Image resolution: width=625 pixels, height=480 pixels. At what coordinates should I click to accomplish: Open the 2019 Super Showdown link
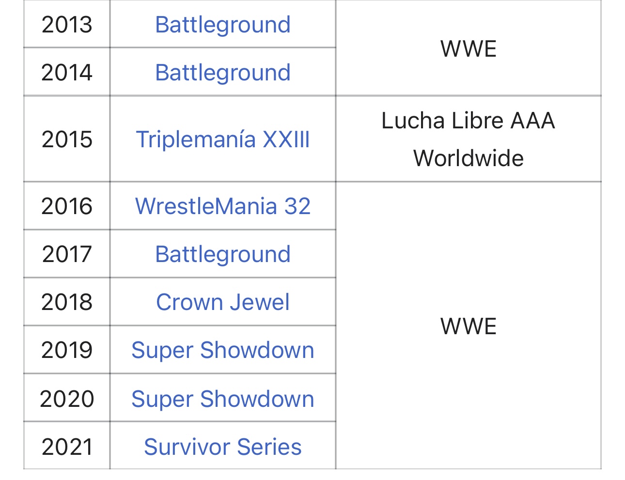pyautogui.click(x=222, y=350)
